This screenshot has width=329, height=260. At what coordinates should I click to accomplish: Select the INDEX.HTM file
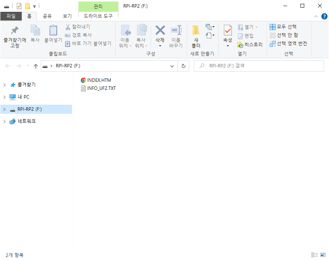pyautogui.click(x=96, y=80)
